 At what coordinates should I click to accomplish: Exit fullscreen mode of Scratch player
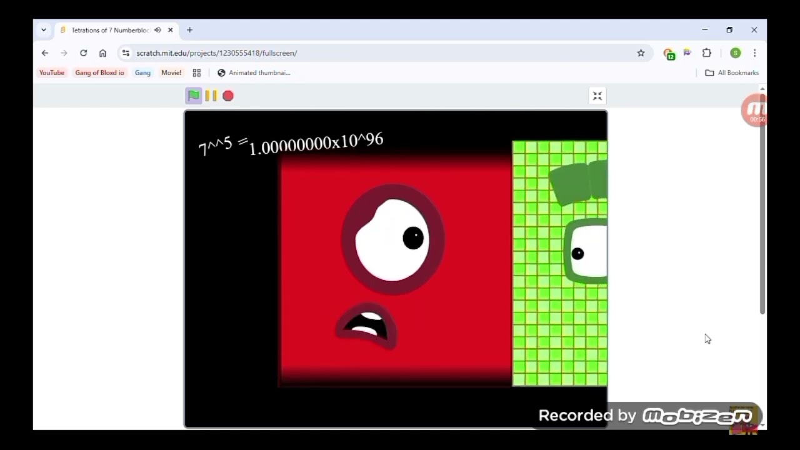pyautogui.click(x=597, y=96)
